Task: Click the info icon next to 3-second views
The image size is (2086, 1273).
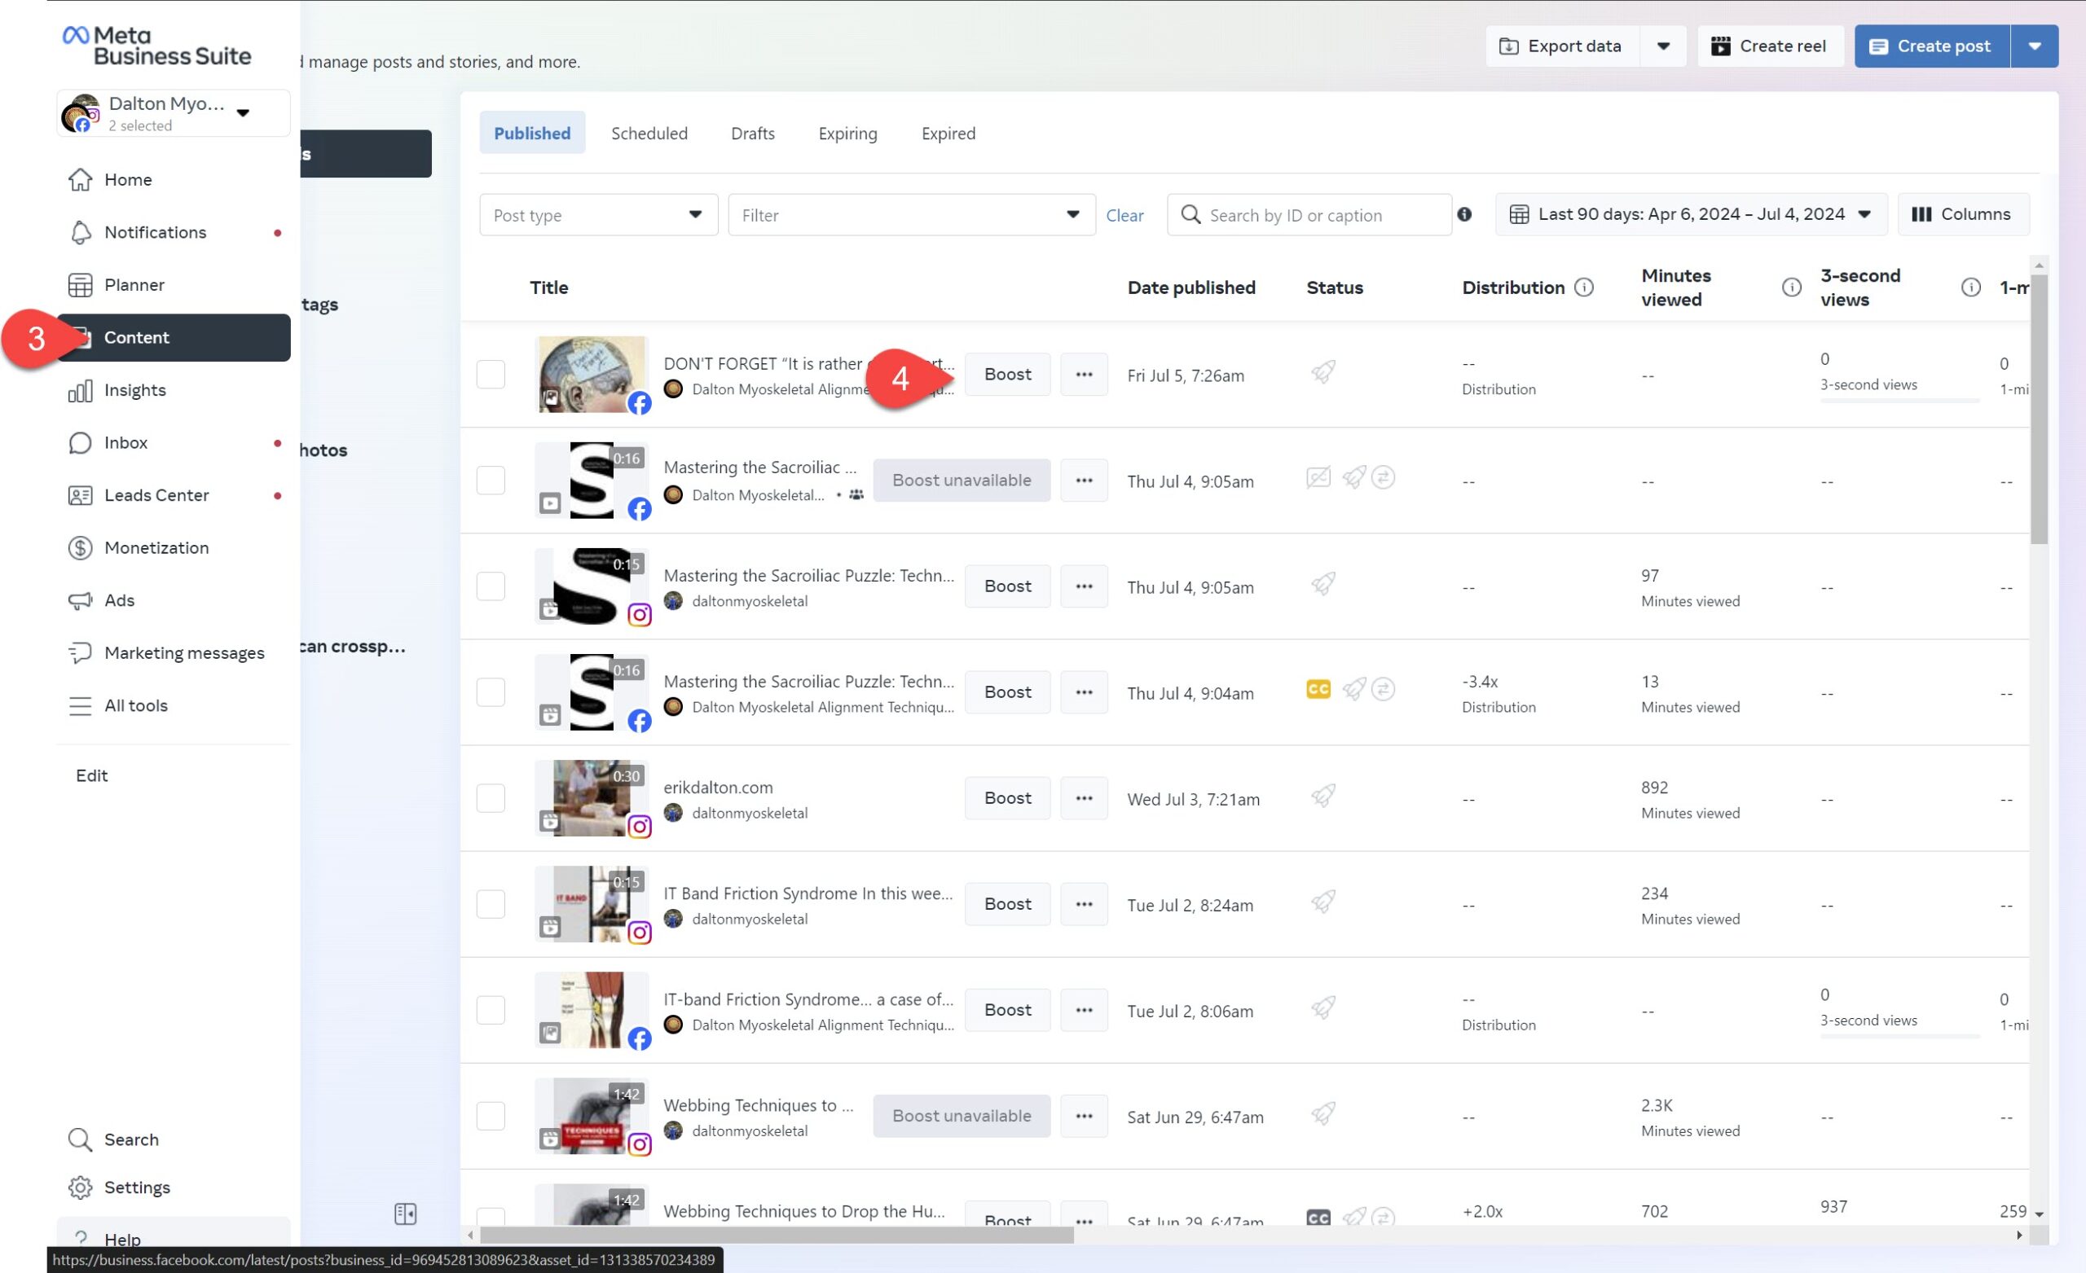Action: 1971,287
